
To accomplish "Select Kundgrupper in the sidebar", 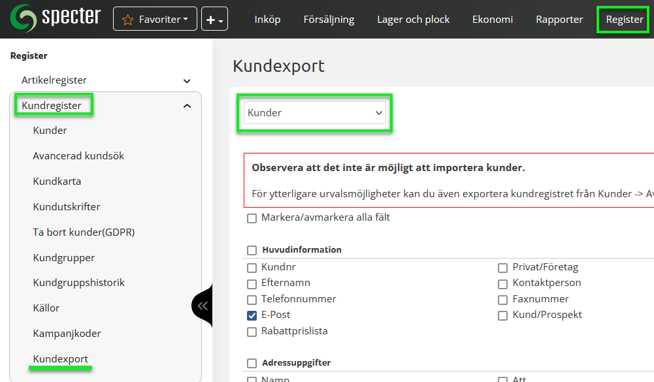I will coord(64,258).
